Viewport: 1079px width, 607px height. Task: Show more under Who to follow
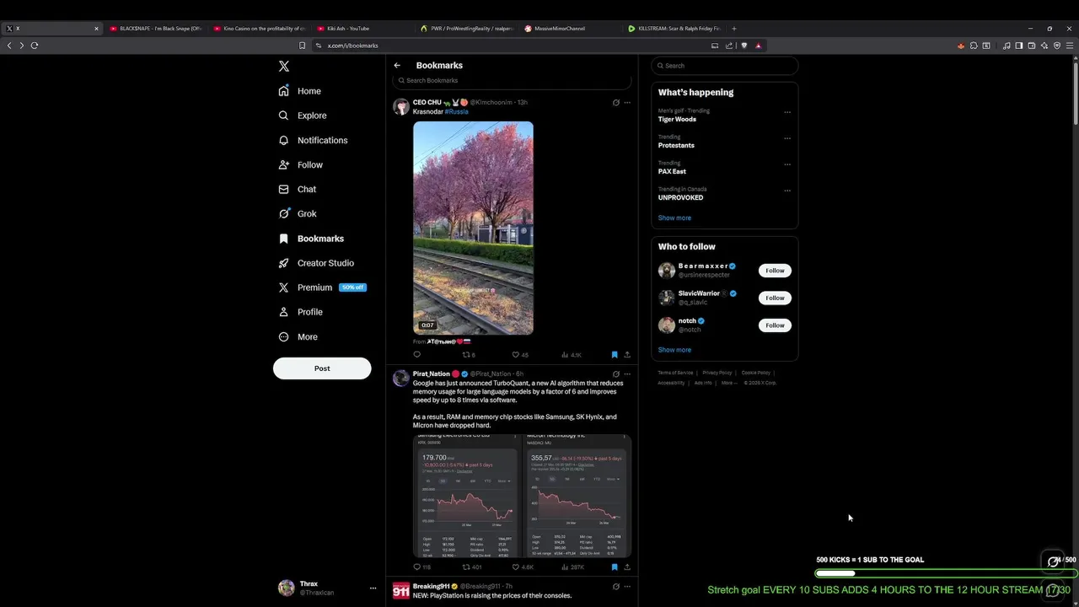[674, 350]
